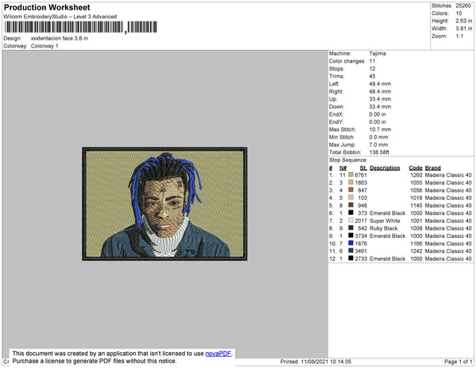Click the Machine value Tajima
The image size is (476, 368).
pos(378,53)
